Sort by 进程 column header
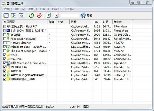The image size is (154, 111). (x=81, y=22)
